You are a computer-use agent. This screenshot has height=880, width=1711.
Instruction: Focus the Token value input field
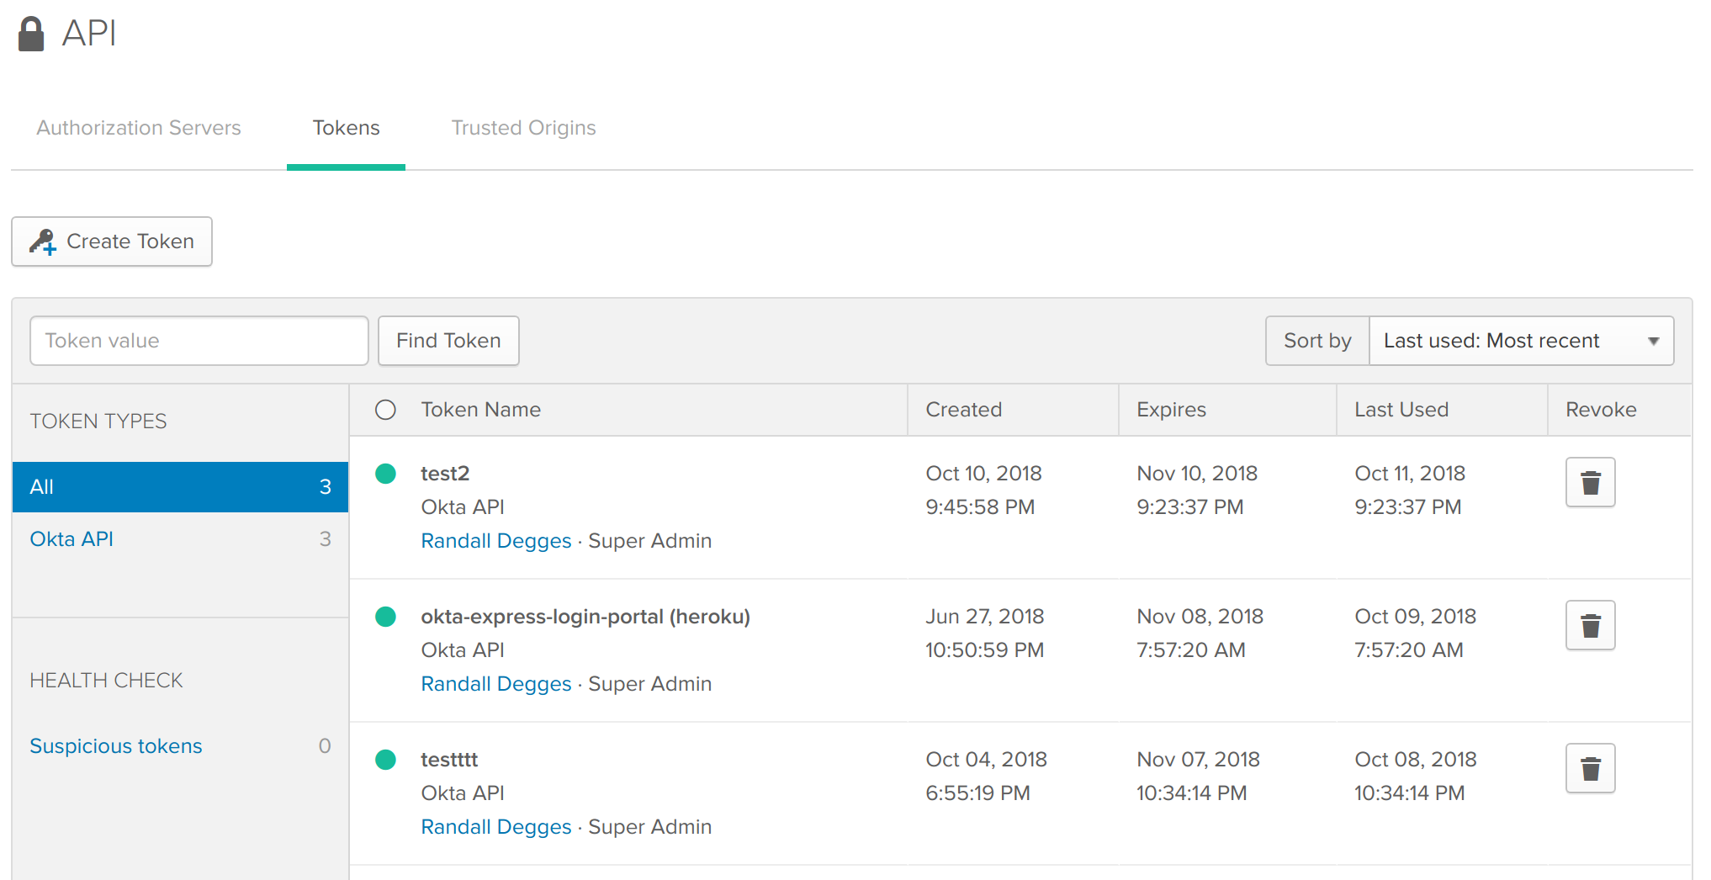[199, 341]
